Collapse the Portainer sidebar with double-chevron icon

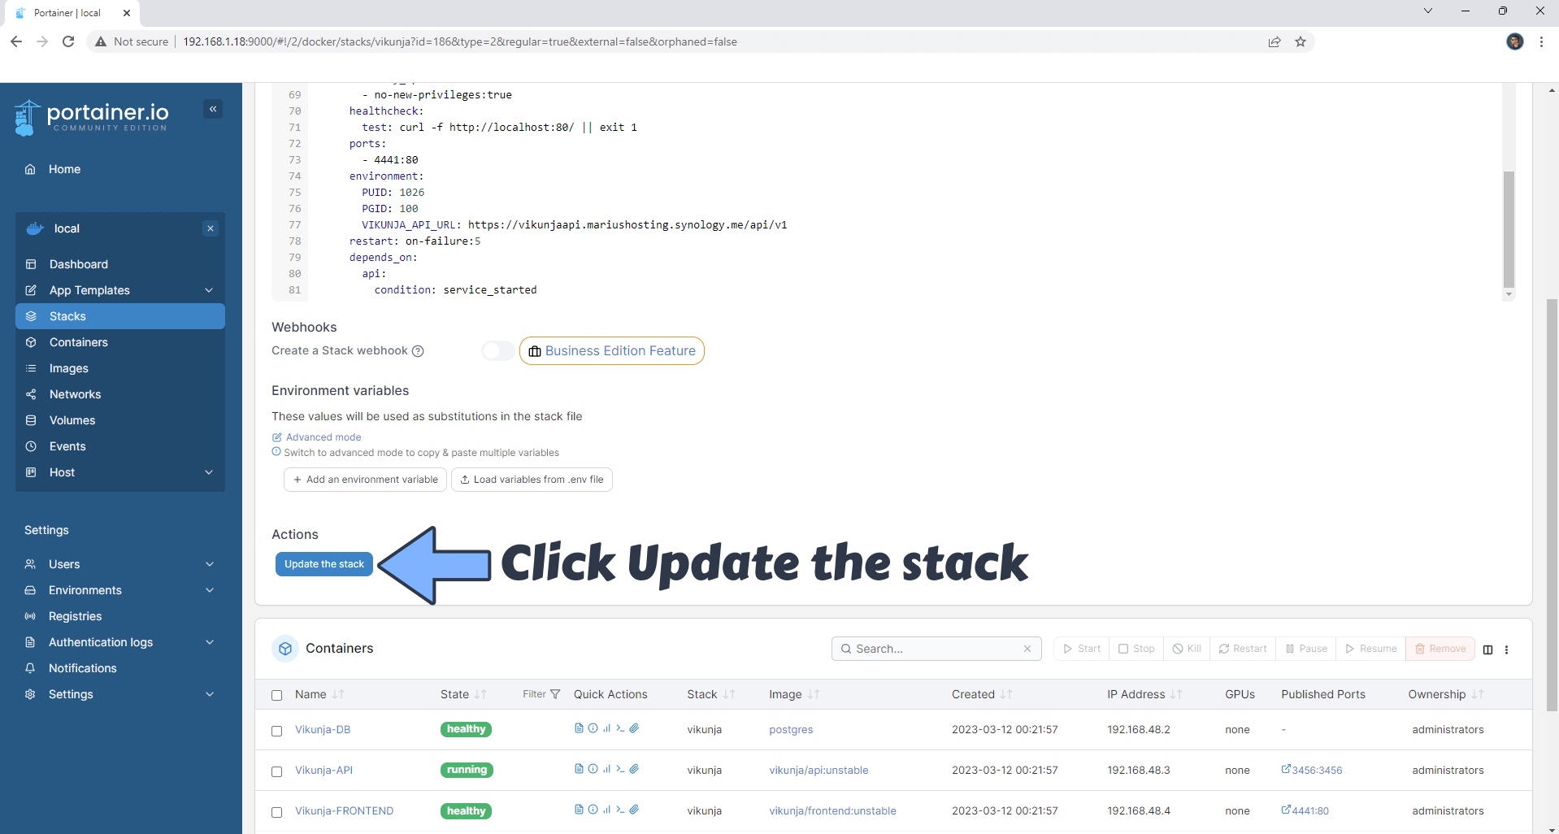pyautogui.click(x=213, y=109)
